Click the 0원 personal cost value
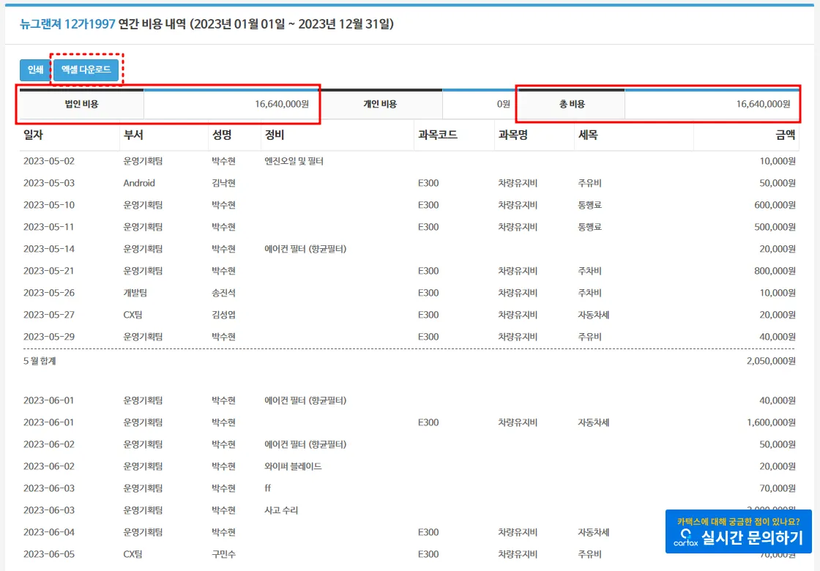Image resolution: width=820 pixels, height=571 pixels. coord(503,104)
